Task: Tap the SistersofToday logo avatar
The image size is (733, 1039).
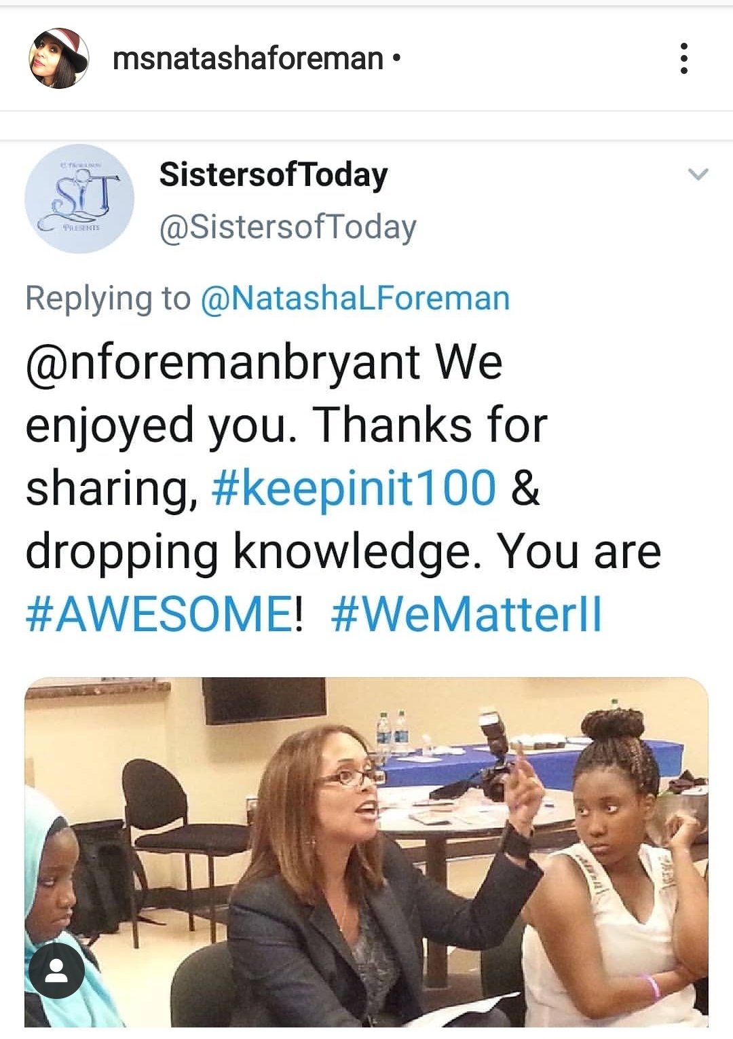Action: (79, 199)
